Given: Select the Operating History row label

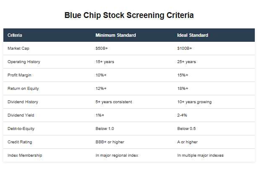Looking at the screenshot, I should [24, 62].
